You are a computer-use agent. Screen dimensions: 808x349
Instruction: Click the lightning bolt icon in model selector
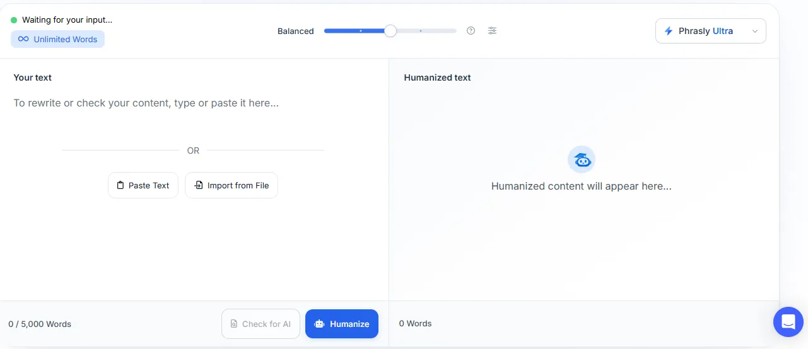coord(669,31)
